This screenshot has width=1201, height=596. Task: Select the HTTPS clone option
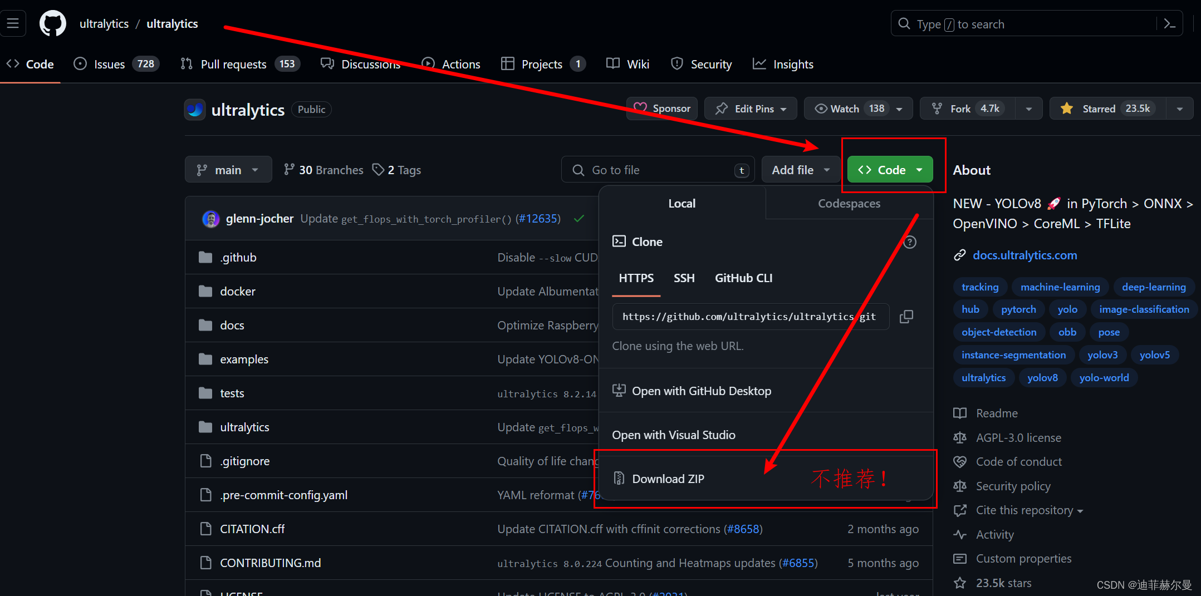coord(636,278)
